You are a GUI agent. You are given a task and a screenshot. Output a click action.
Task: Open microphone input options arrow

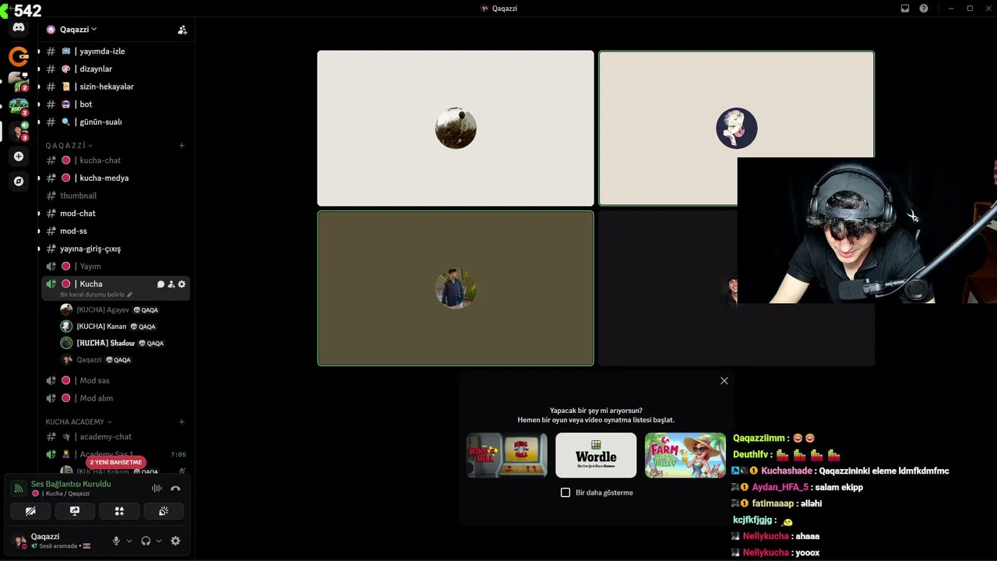click(129, 541)
